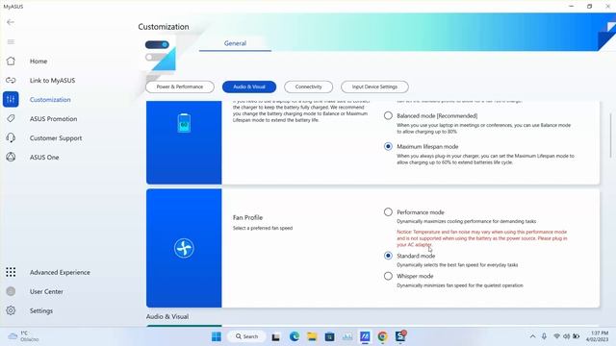
Task: Select Performance mode fan profile
Action: 388,212
